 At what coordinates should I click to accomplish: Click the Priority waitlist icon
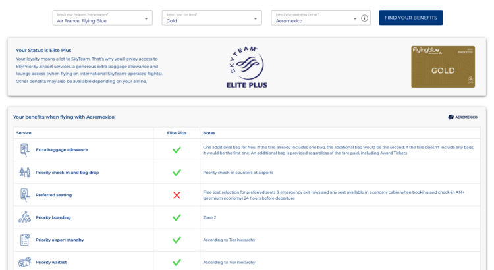(x=25, y=262)
